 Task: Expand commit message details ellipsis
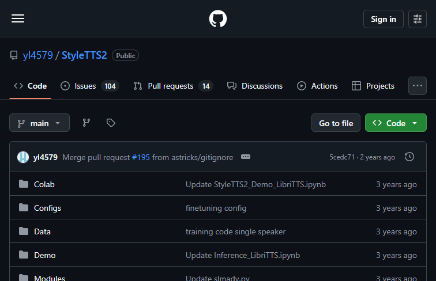pyautogui.click(x=246, y=157)
